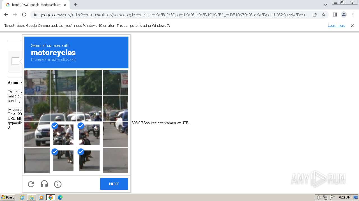
Task: Open Action Center flag icon
Action: [x=332, y=197]
